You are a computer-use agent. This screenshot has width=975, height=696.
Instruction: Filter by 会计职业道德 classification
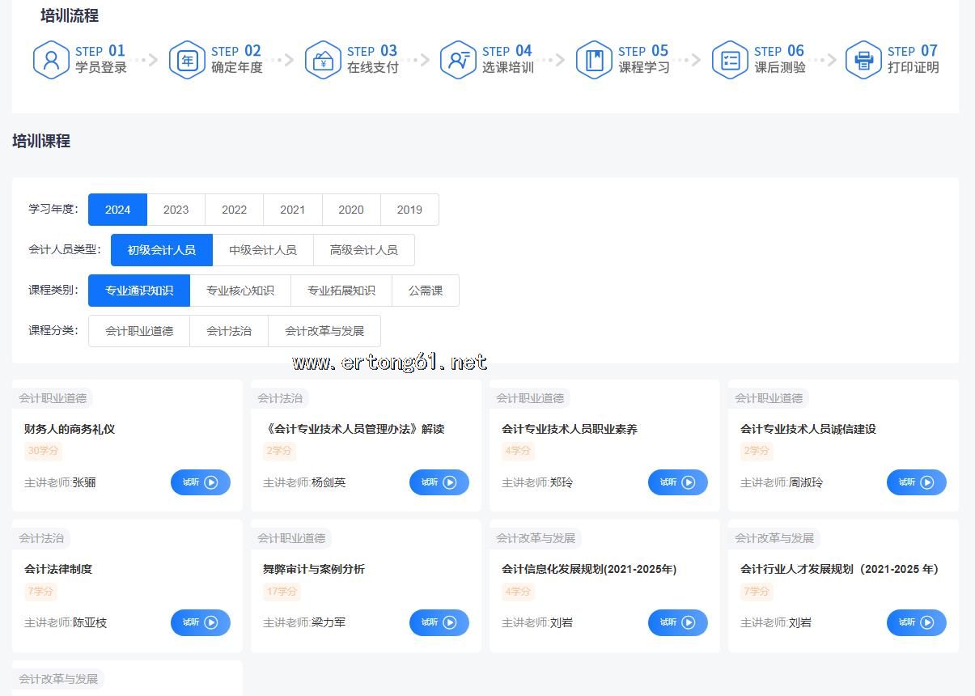pyautogui.click(x=139, y=331)
